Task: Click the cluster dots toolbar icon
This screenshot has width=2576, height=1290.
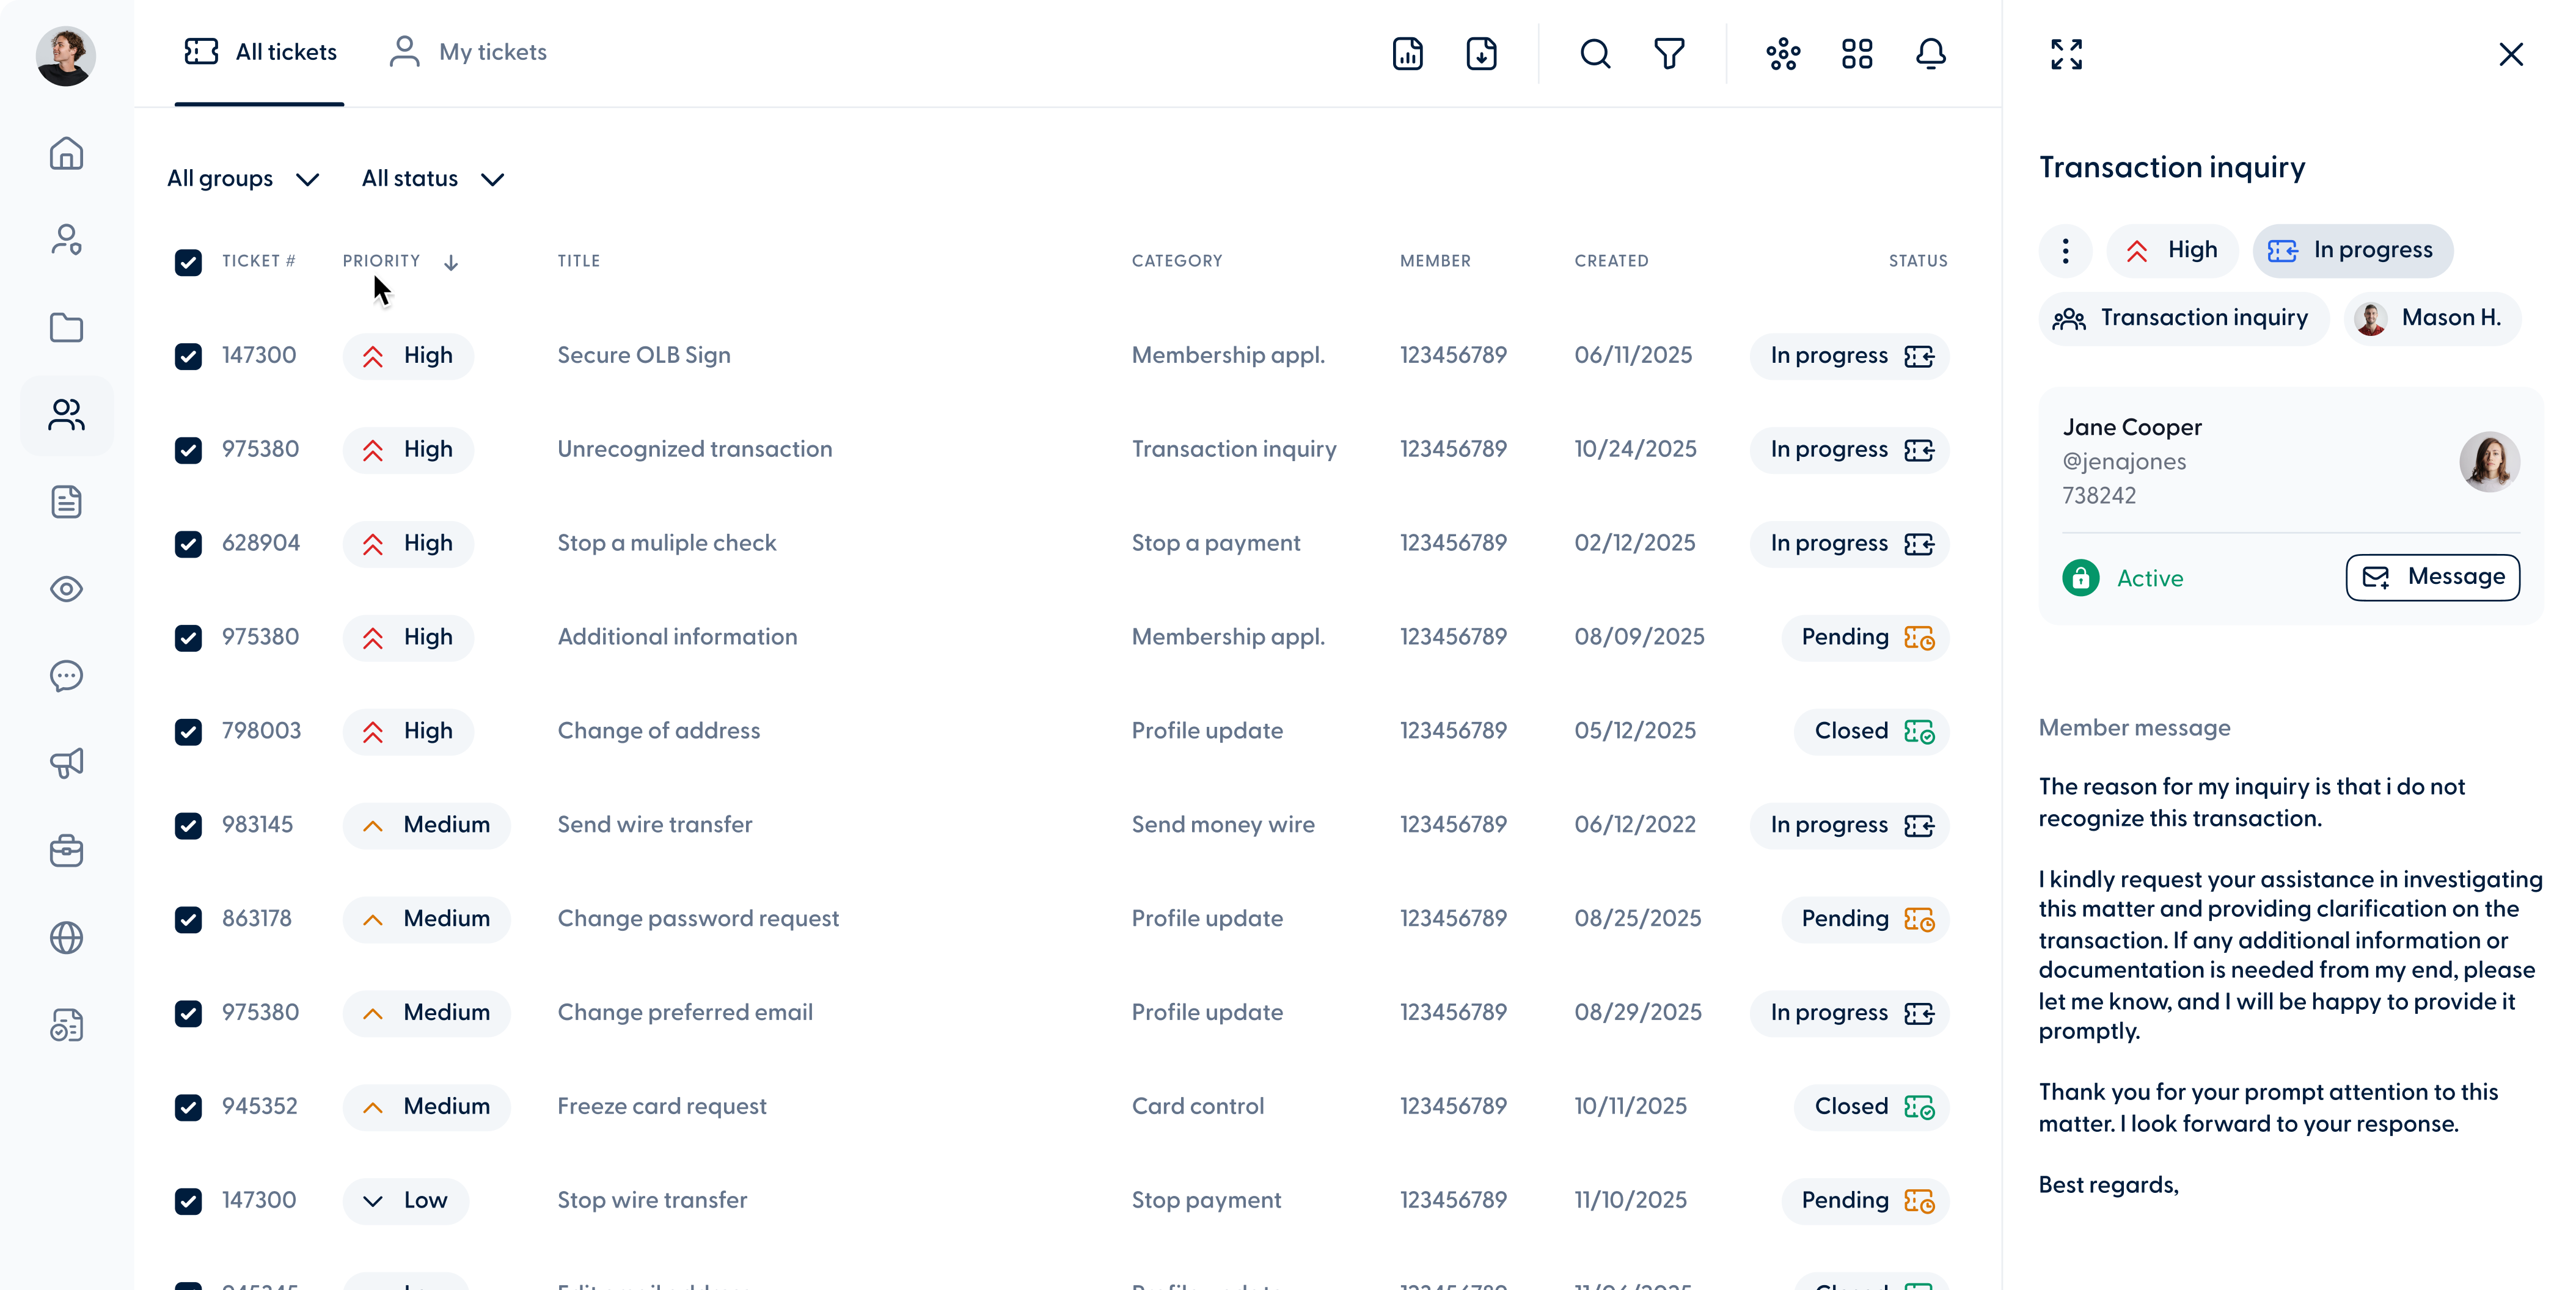Action: coord(1783,53)
